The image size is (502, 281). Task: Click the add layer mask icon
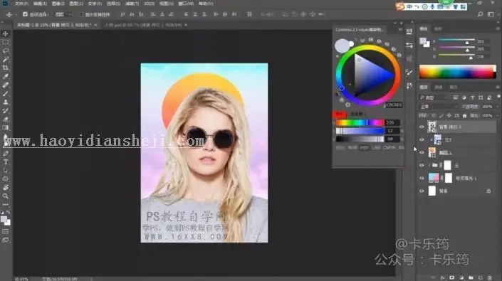pos(451,278)
